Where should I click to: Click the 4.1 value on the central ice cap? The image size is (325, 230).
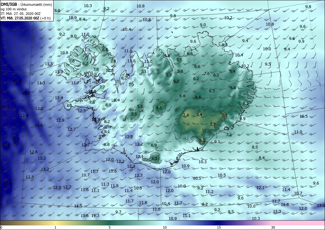(x=159, y=108)
